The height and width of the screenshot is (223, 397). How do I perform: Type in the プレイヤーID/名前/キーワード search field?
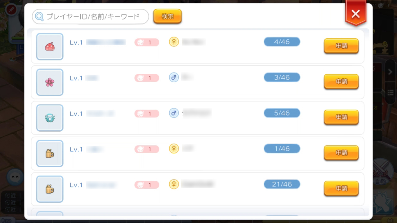[93, 17]
